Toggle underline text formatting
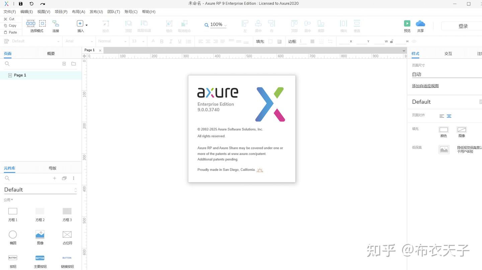Screen dimensions: 482x270 pyautogui.click(x=180, y=41)
